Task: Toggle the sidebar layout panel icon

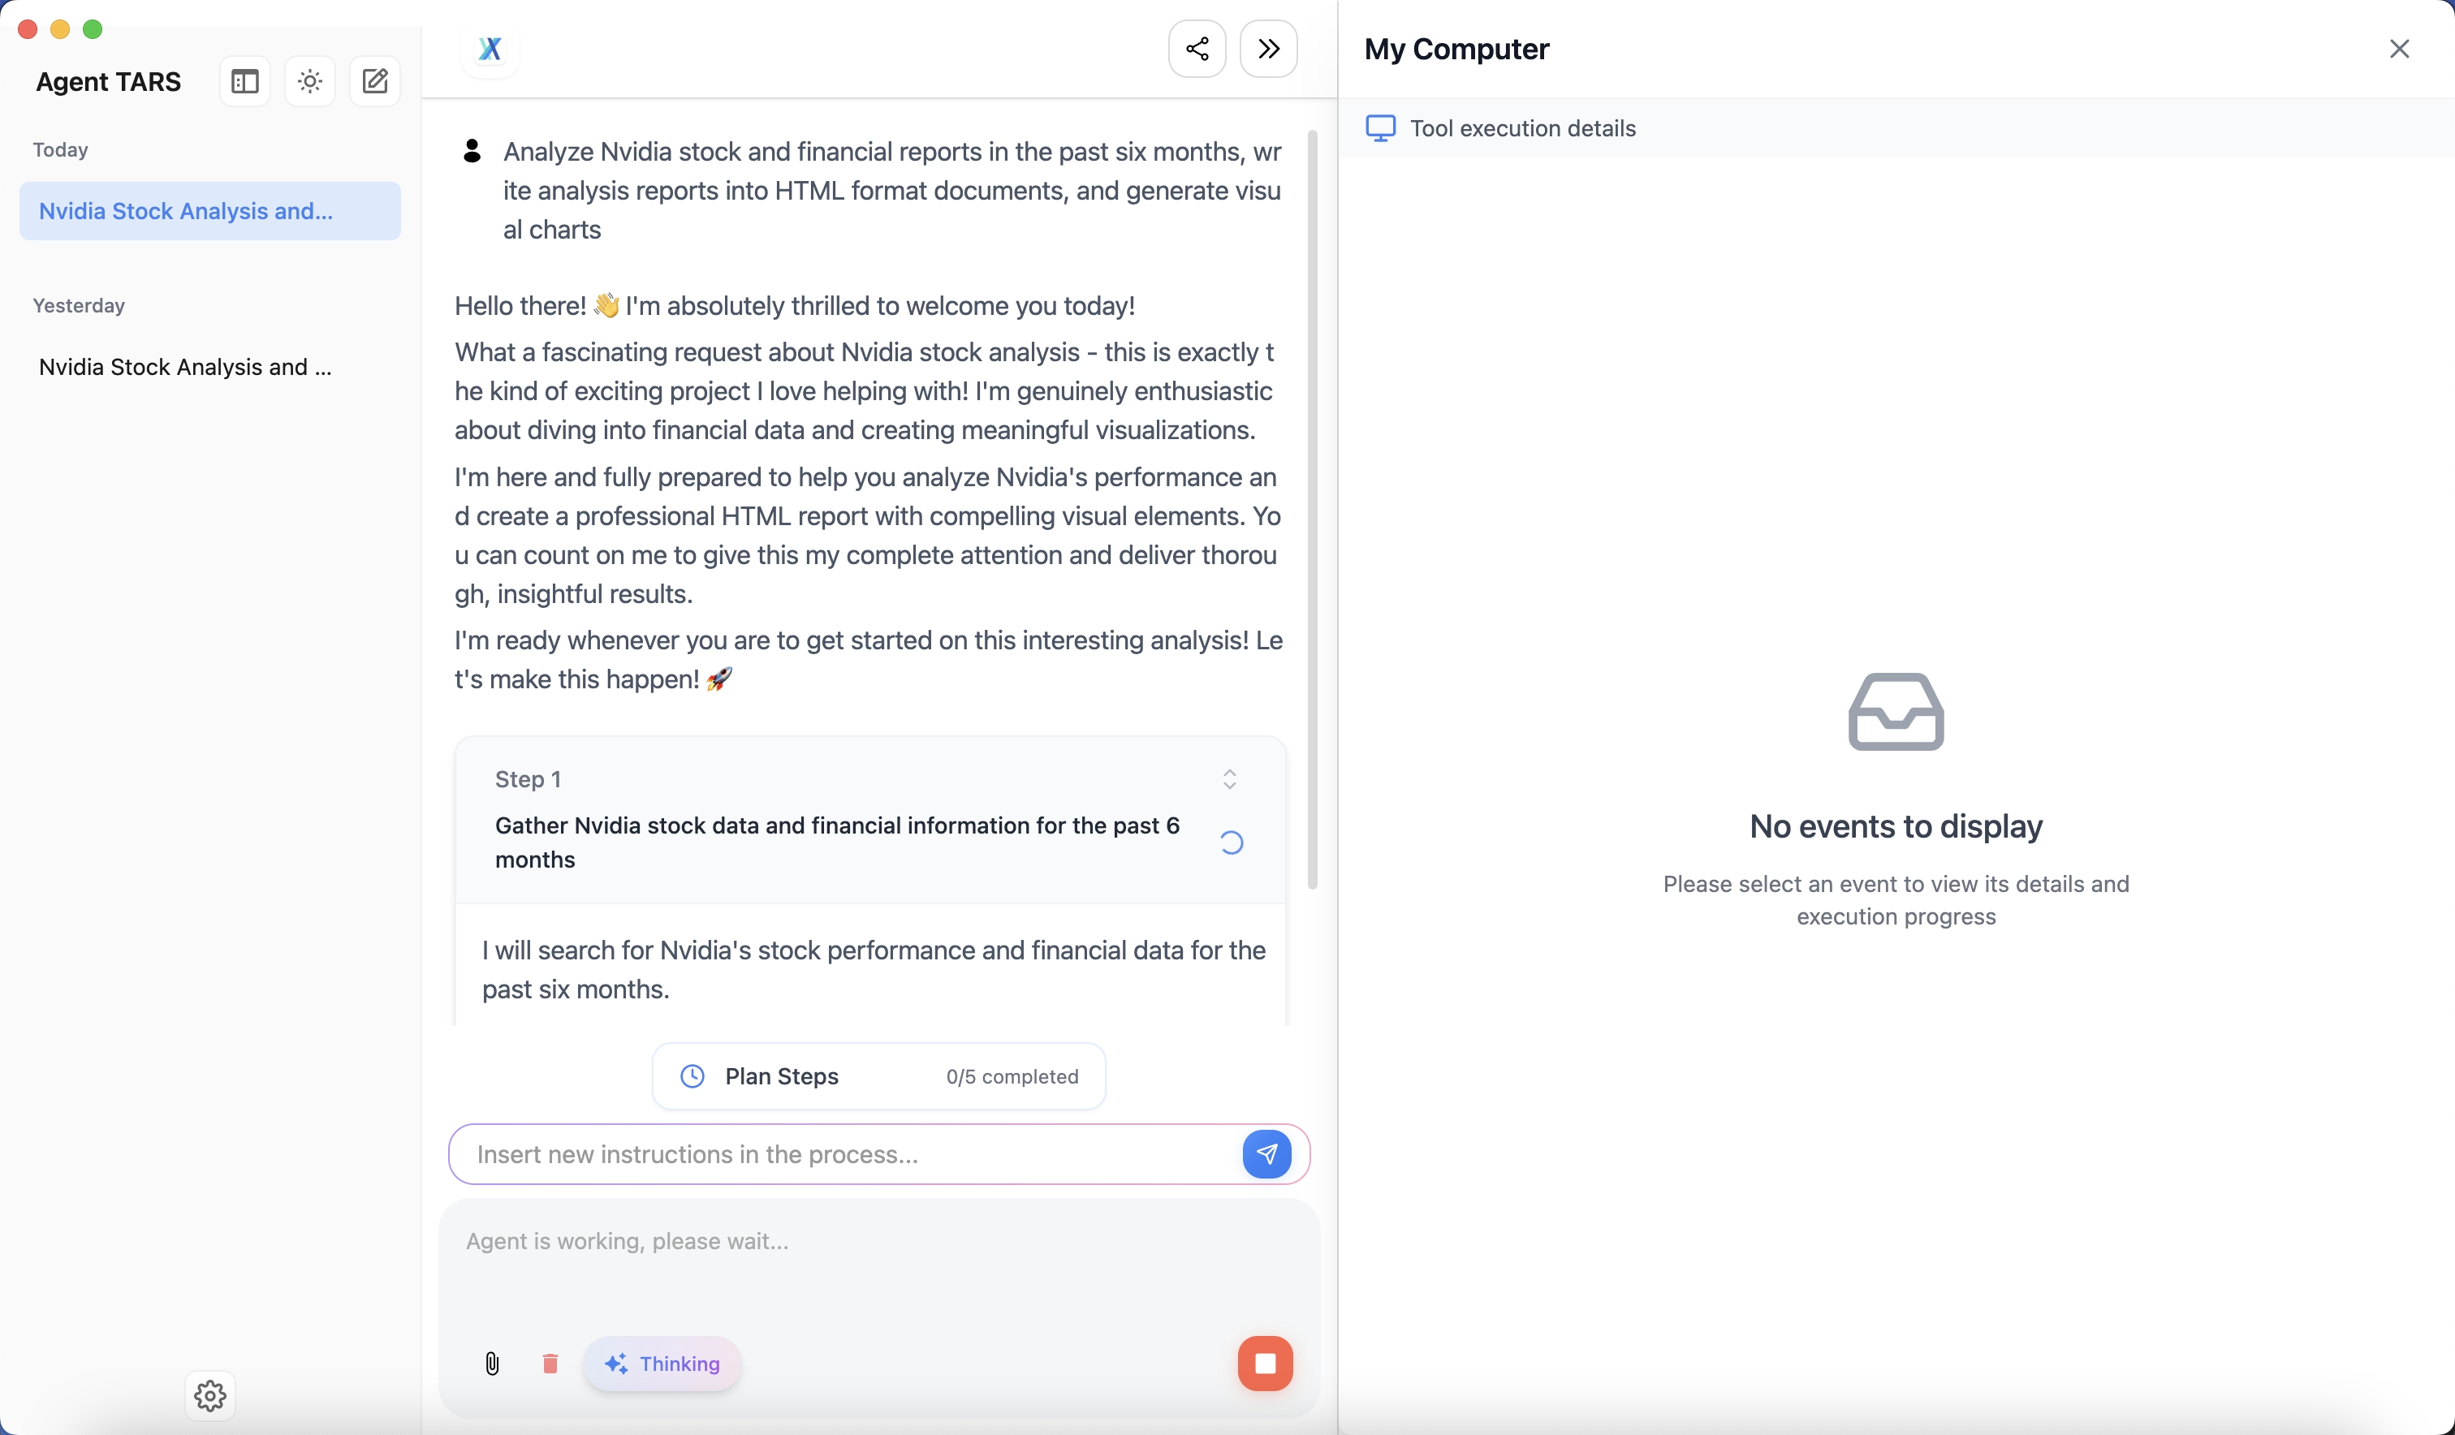Action: [x=244, y=82]
